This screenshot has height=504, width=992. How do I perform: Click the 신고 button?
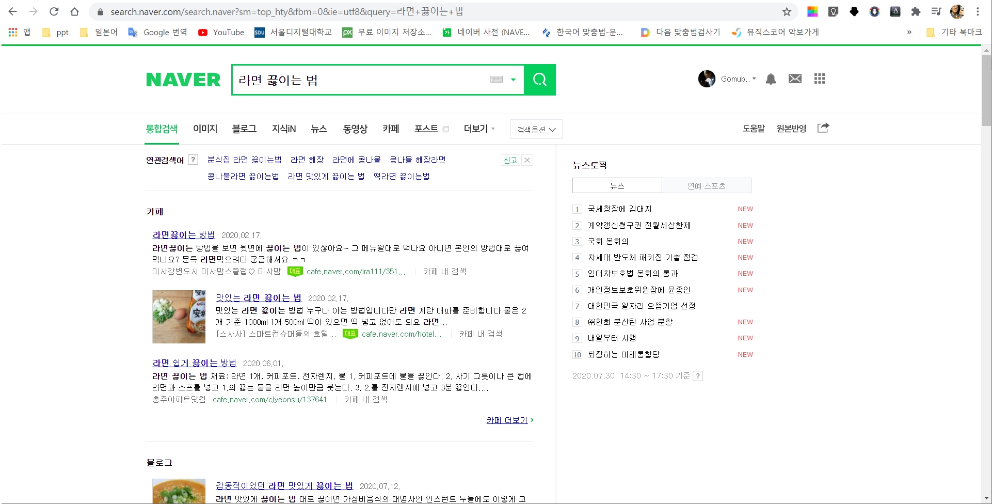coord(510,160)
